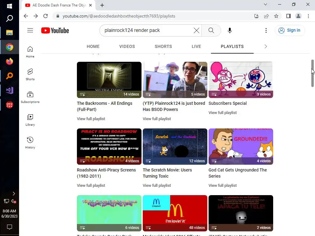Open Dev-C++ from the taskbar
Screen dimensions: 315x236
pyautogui.click(x=10, y=105)
